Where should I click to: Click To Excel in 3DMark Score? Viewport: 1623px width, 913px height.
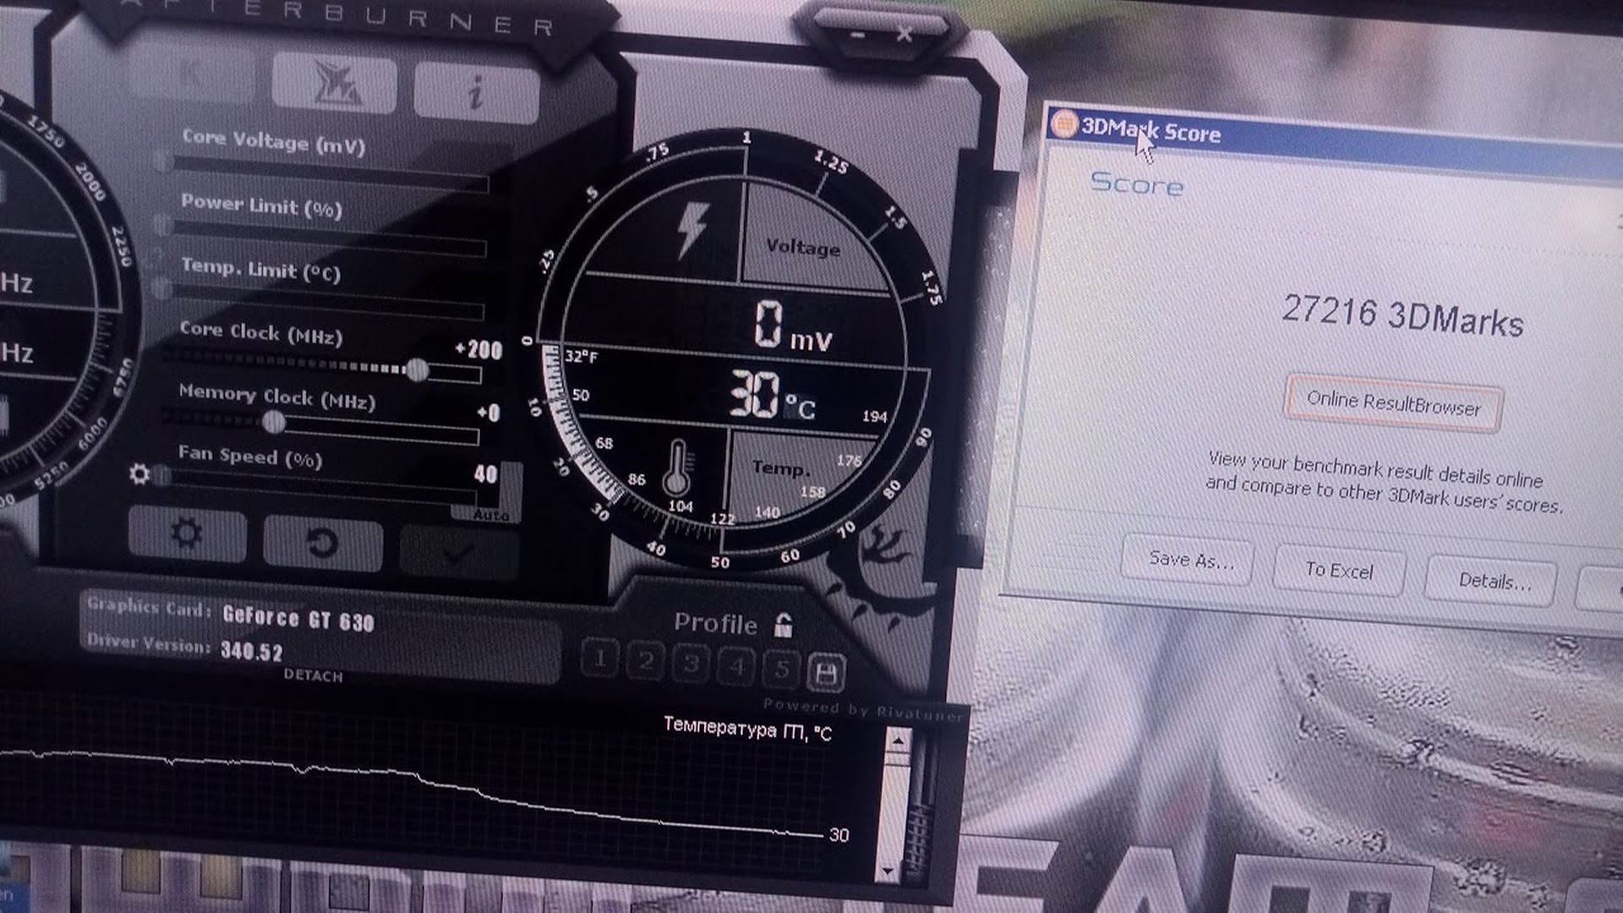pyautogui.click(x=1339, y=571)
